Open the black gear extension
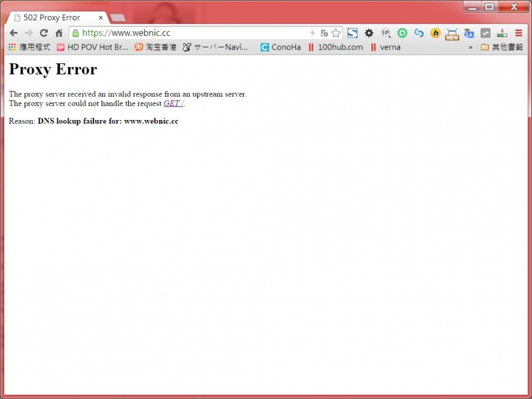The width and height of the screenshot is (532, 399). coord(369,33)
